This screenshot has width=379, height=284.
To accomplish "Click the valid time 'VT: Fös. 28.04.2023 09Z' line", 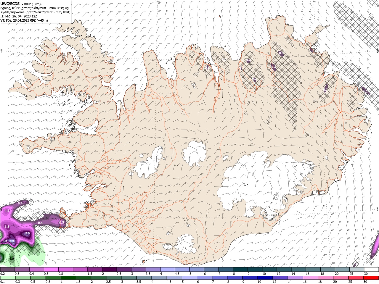I will pos(18,20).
